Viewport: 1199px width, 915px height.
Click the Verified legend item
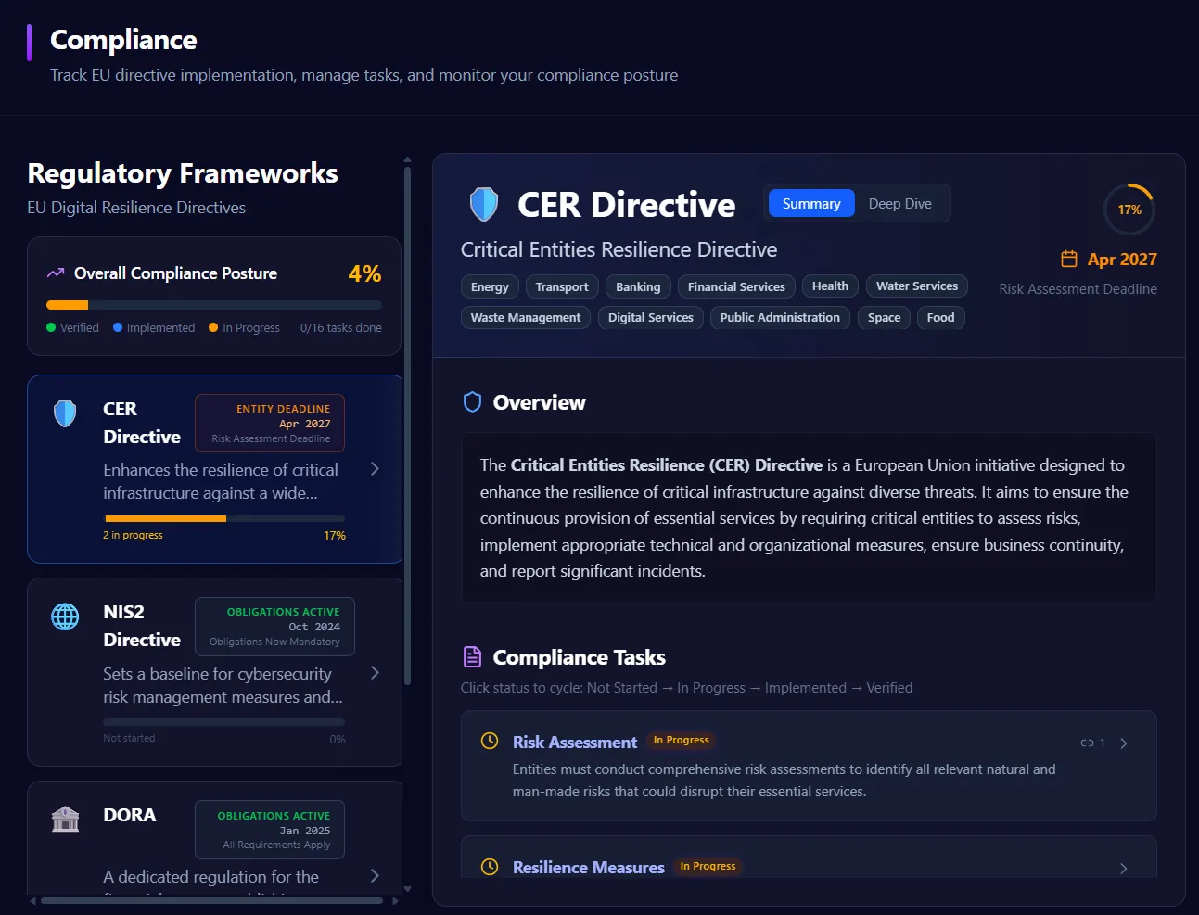pyautogui.click(x=72, y=328)
